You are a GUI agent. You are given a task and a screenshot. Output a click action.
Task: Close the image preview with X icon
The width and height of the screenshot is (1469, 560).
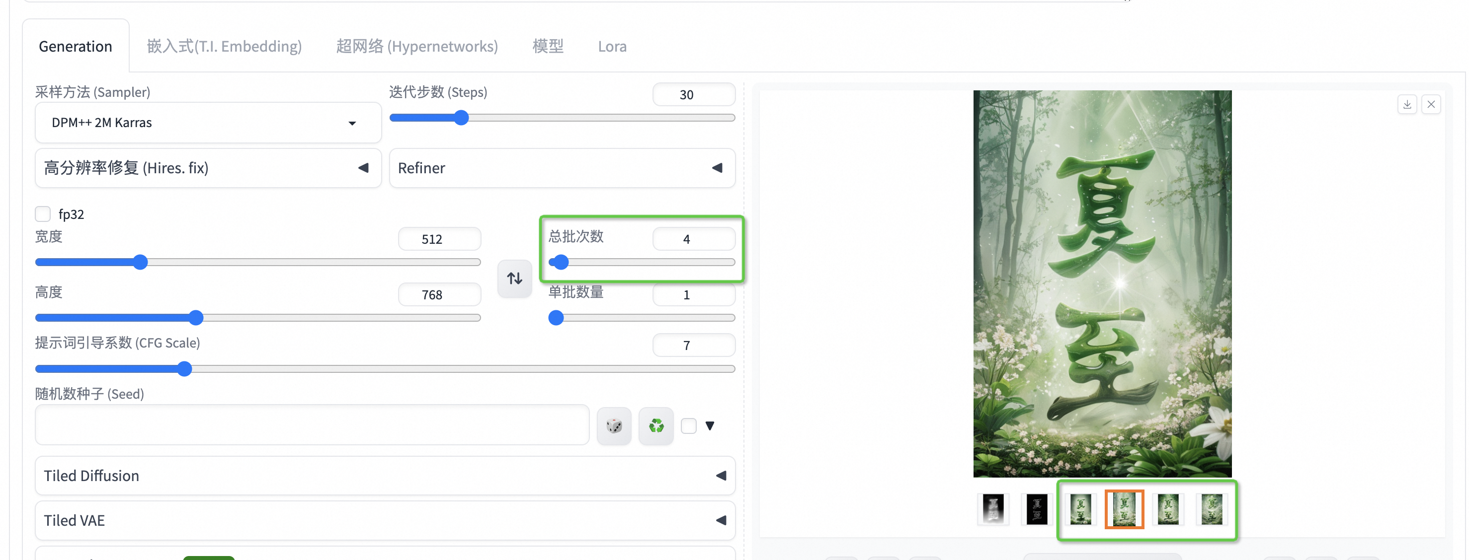pyautogui.click(x=1431, y=104)
